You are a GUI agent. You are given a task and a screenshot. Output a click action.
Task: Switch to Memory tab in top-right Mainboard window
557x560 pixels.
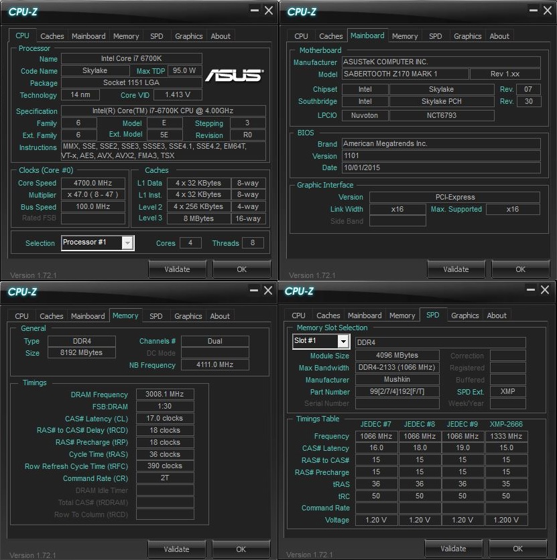coord(405,36)
